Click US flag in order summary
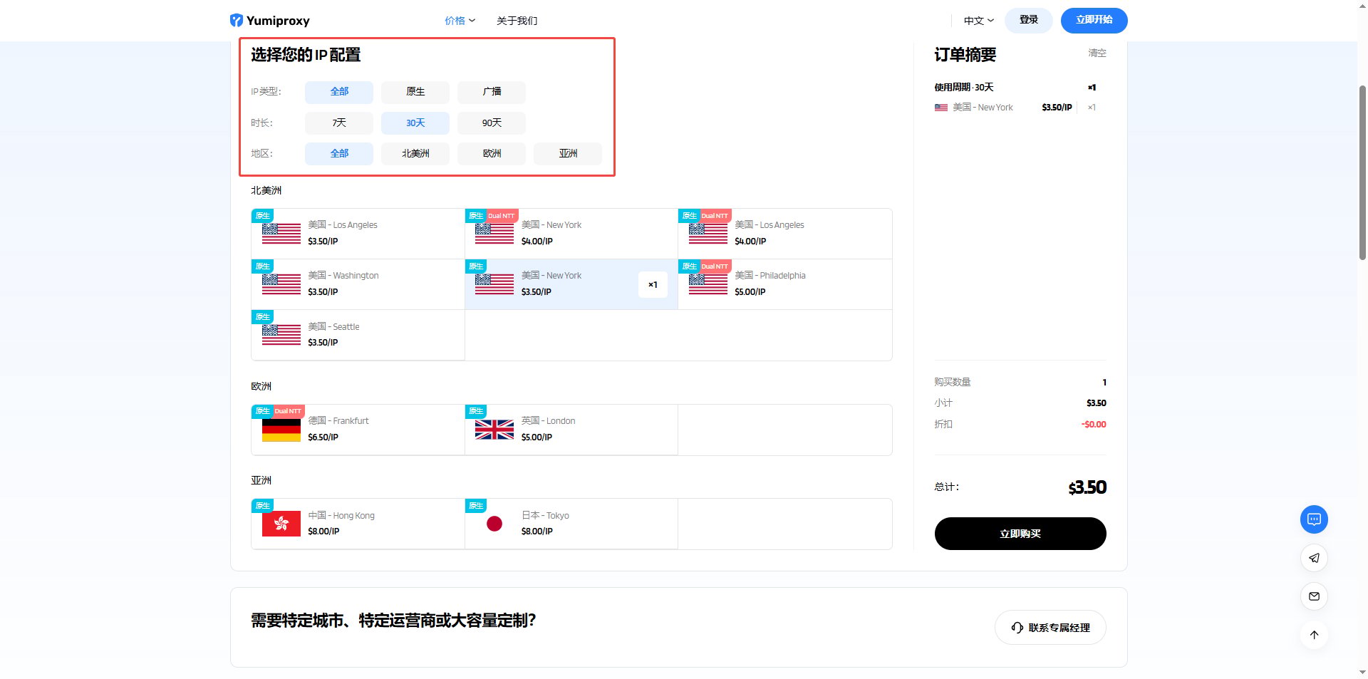Viewport: 1368px width, 679px height. [x=941, y=108]
